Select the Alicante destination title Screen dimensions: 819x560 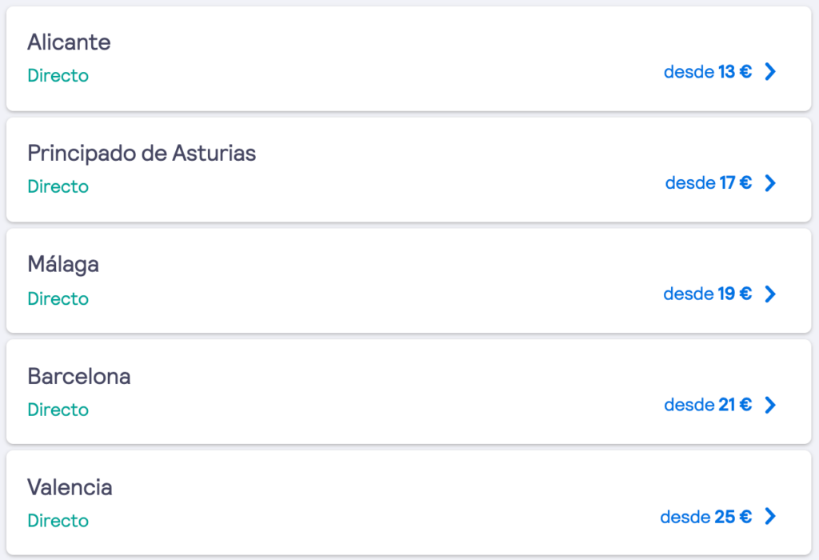(x=69, y=42)
